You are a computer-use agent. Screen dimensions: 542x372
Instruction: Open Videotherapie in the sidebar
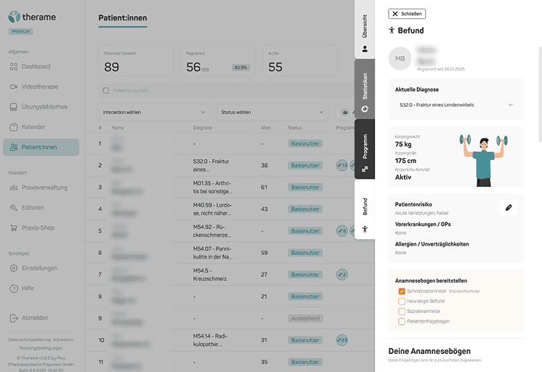point(39,86)
